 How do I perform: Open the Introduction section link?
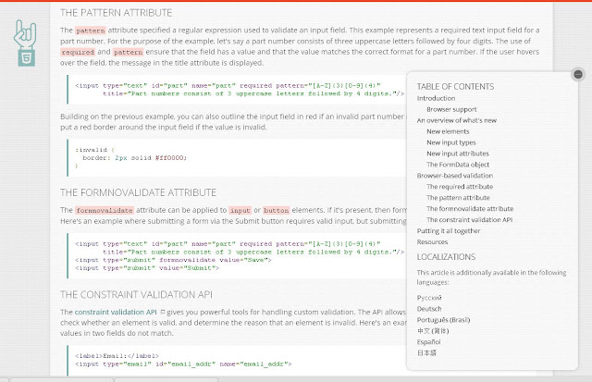[x=436, y=98]
